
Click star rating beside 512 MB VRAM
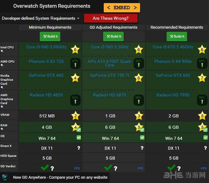[x=76, y=116]
